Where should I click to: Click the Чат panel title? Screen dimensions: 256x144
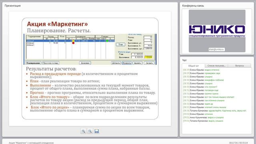click(184, 60)
